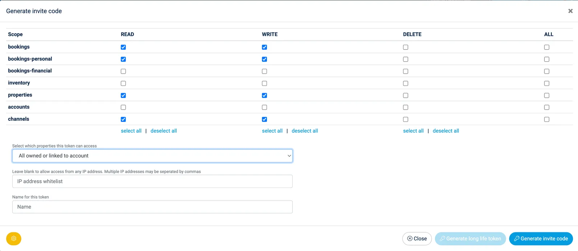The width and height of the screenshot is (578, 251).
Task: Open the property access dropdown
Action: pos(152,156)
